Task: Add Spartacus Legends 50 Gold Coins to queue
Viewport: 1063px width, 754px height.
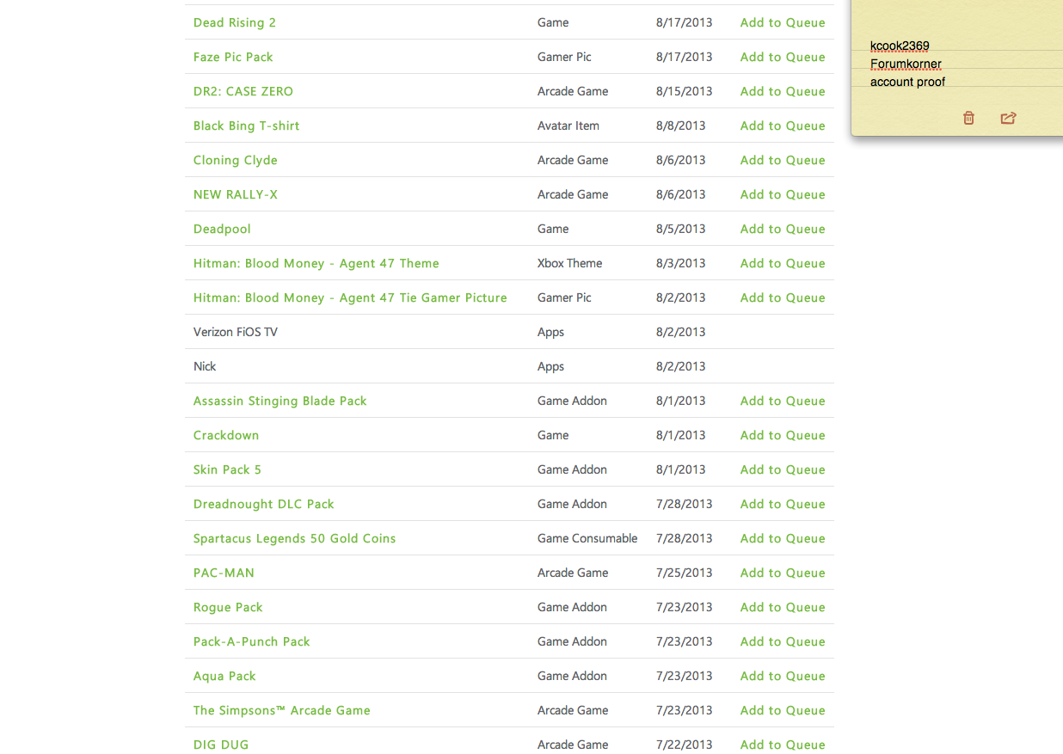Action: 783,538
